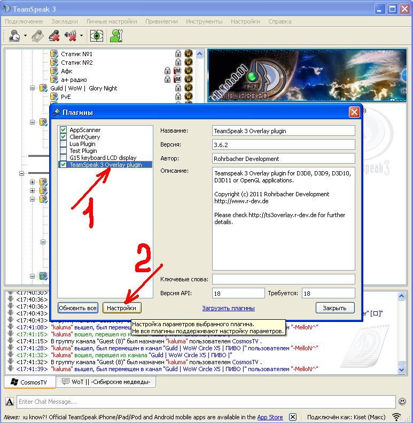Click the TeamSpeak logo in title bar
The width and height of the screenshot is (413, 423).
6,9
